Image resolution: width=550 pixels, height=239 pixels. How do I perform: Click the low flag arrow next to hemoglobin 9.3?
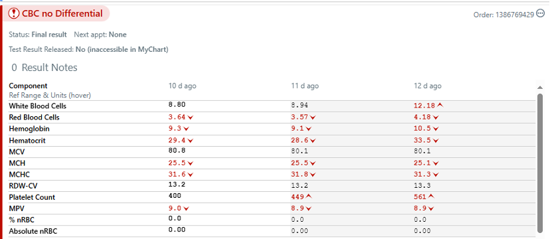click(186, 129)
